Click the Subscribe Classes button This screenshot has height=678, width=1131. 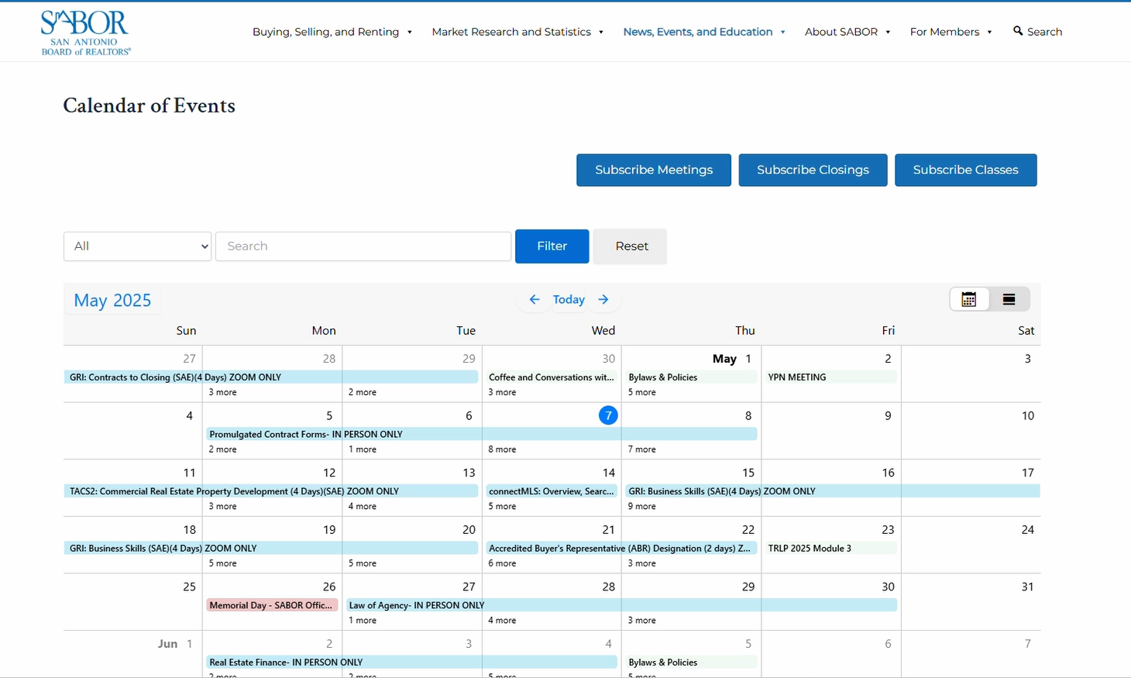[x=965, y=170]
